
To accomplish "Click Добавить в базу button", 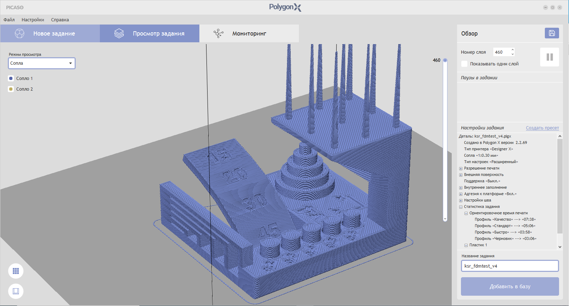I will pyautogui.click(x=510, y=286).
